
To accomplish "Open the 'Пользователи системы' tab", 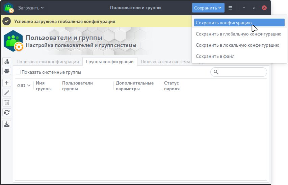I will click(165, 62).
